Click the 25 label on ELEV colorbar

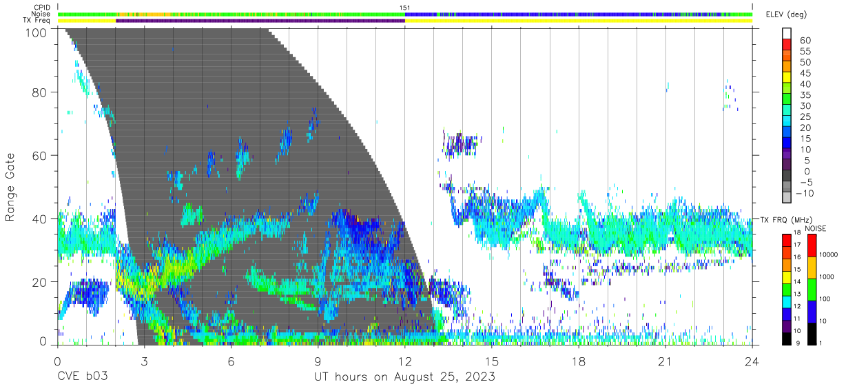point(805,117)
